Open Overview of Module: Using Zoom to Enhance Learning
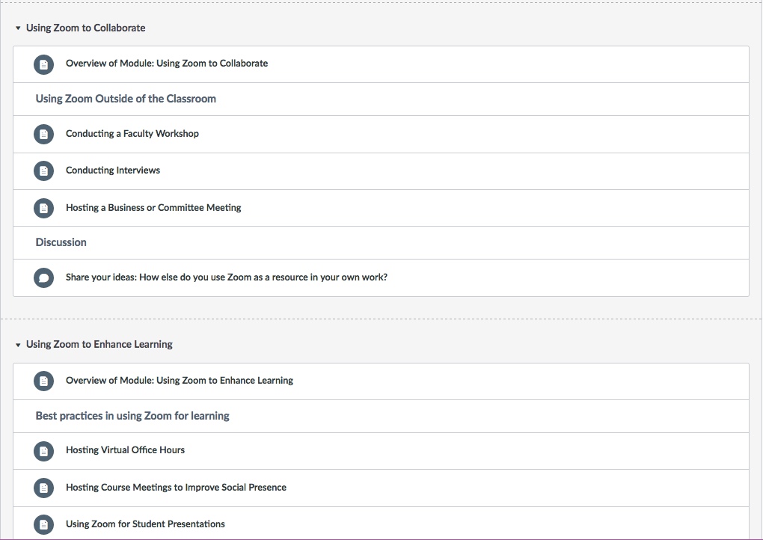The width and height of the screenshot is (763, 540). point(179,381)
